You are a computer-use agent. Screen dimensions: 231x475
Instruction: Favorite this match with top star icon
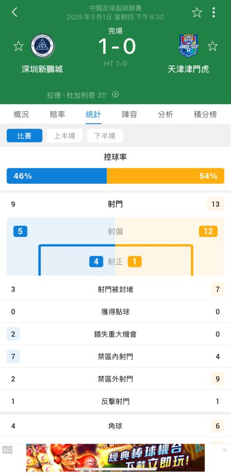(197, 12)
